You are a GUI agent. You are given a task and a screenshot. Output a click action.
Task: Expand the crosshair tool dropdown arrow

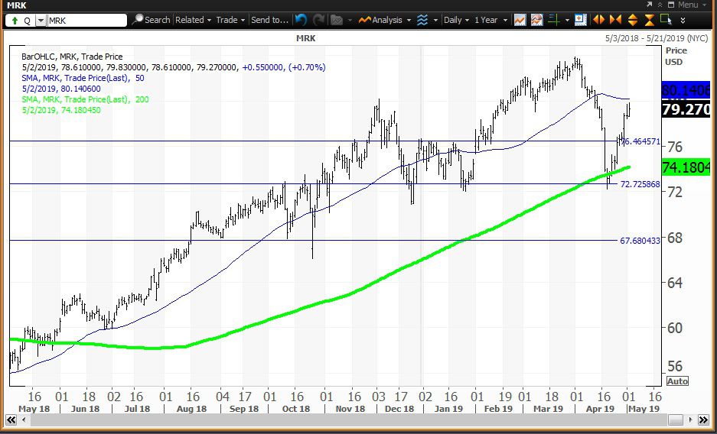(x=567, y=21)
